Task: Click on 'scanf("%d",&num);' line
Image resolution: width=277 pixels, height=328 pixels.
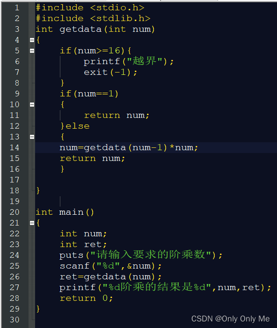Action: [111, 266]
